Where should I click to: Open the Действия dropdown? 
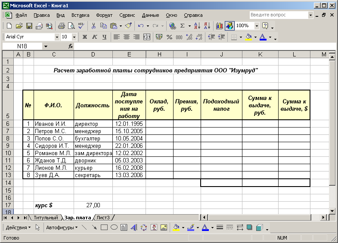point(18,227)
